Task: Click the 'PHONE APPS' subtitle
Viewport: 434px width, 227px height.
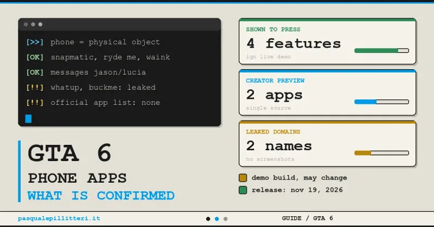Action: pos(77,178)
